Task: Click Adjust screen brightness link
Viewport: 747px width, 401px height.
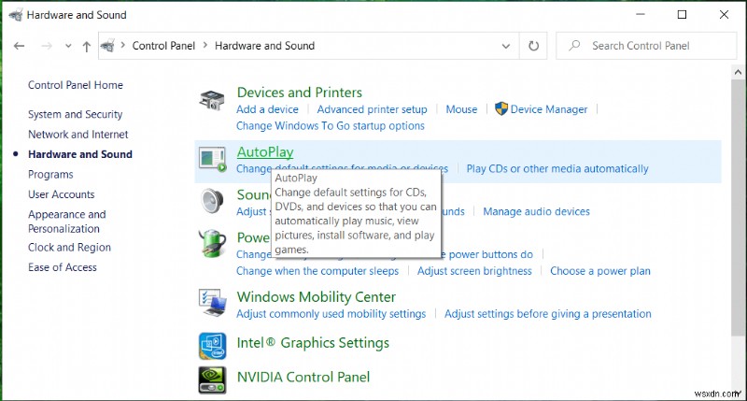Action: tap(474, 271)
